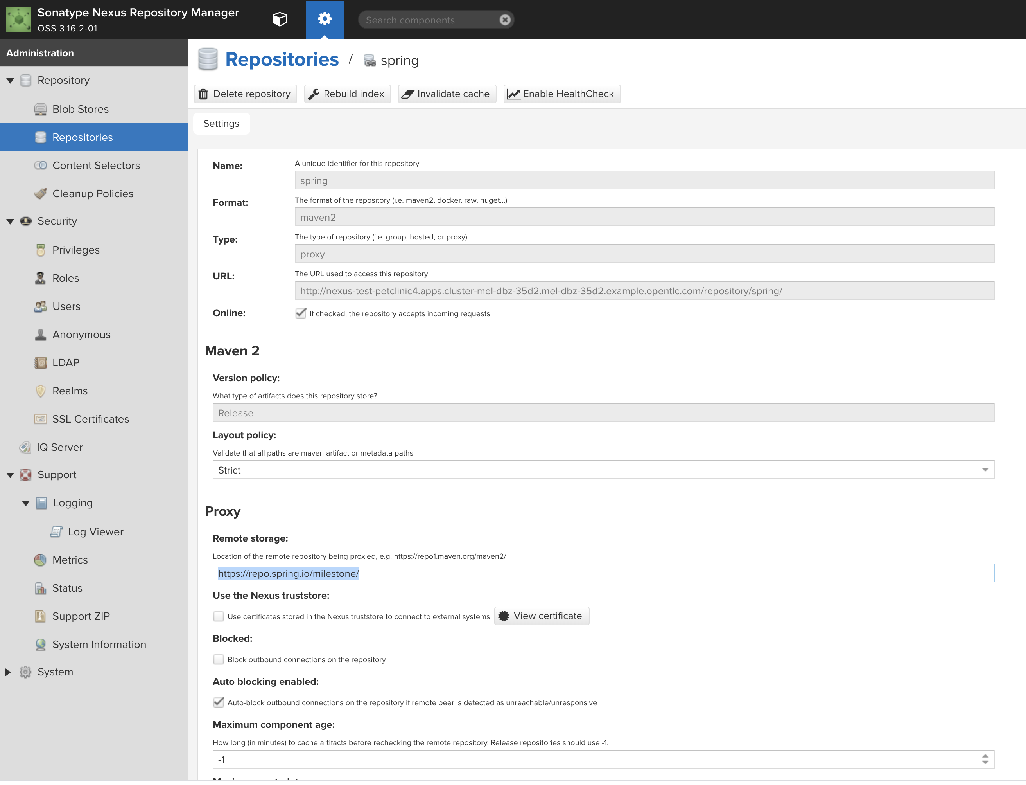Click the Administration gear icon in header
Image resolution: width=1026 pixels, height=785 pixels.
point(325,19)
